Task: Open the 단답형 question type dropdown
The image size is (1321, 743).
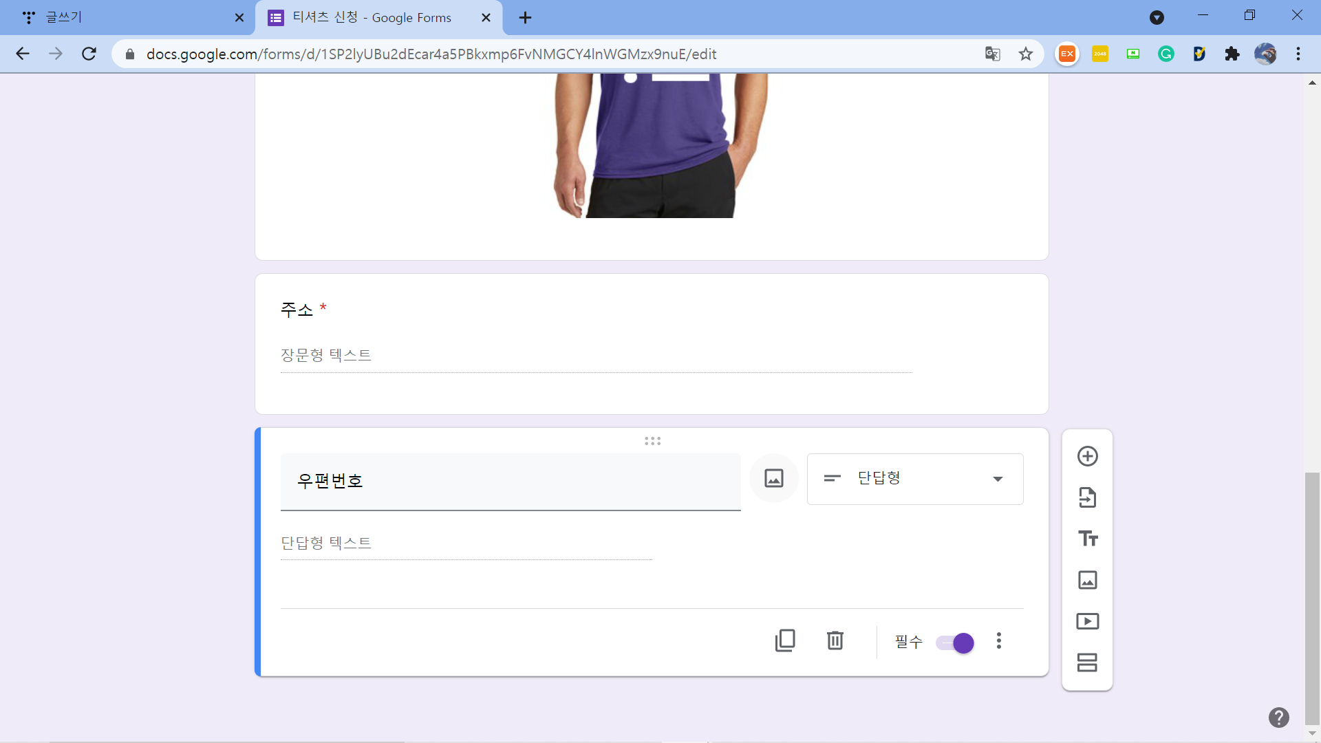Action: pos(915,479)
